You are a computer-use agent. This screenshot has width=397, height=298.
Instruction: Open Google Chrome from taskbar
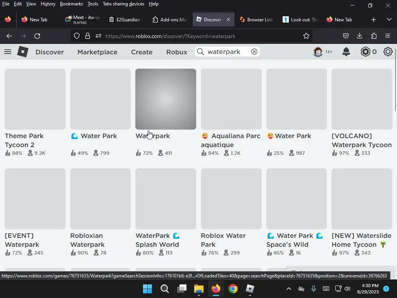(233, 289)
